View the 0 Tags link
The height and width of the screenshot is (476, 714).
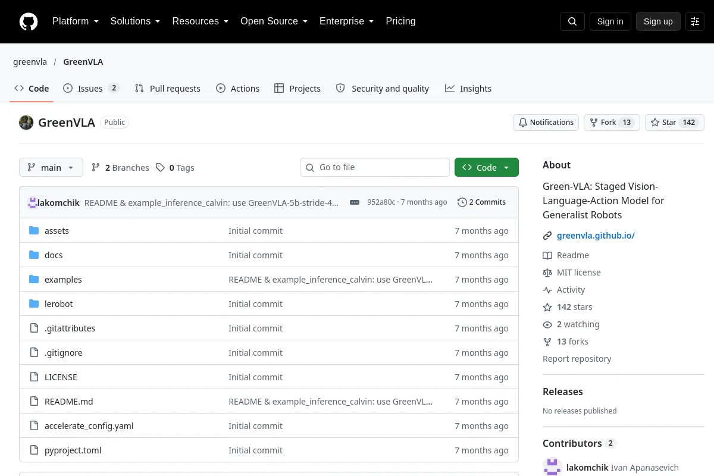pos(175,168)
